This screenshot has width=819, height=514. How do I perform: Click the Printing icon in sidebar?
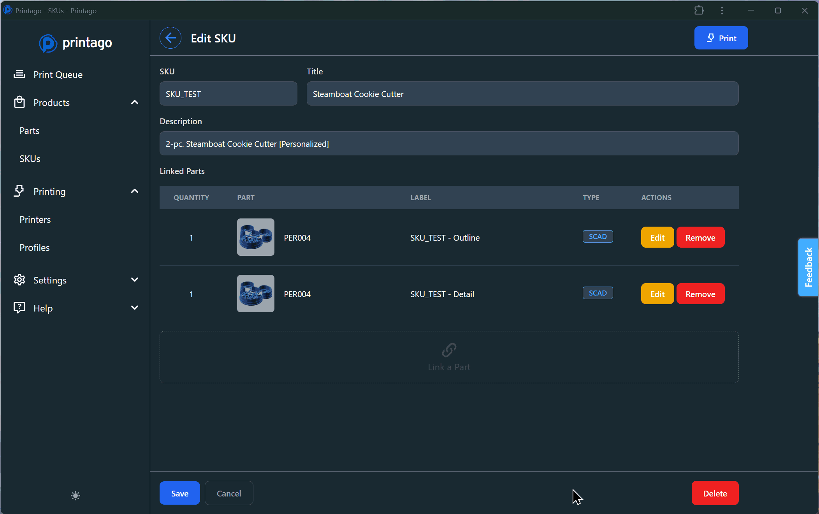pos(19,191)
